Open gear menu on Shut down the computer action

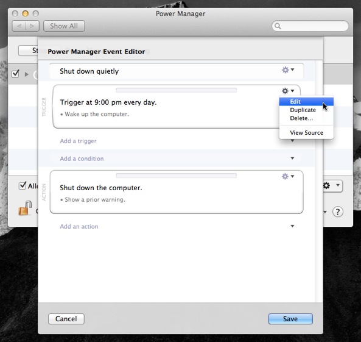[288, 176]
